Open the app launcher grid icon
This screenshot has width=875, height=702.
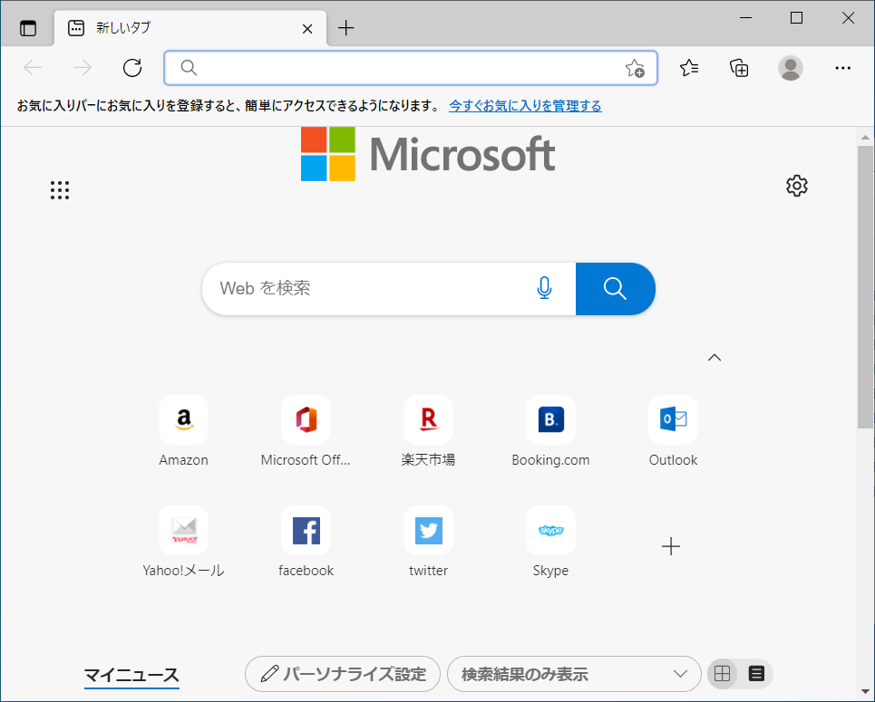(60, 190)
